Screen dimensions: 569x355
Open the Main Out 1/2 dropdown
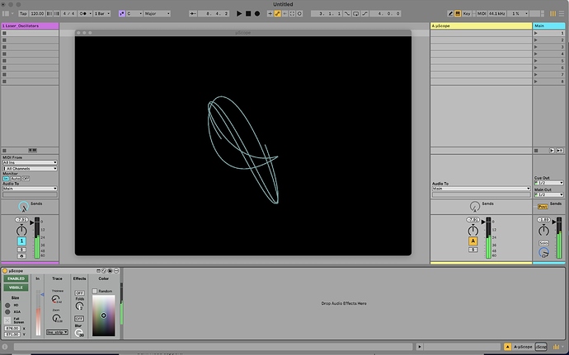point(548,194)
